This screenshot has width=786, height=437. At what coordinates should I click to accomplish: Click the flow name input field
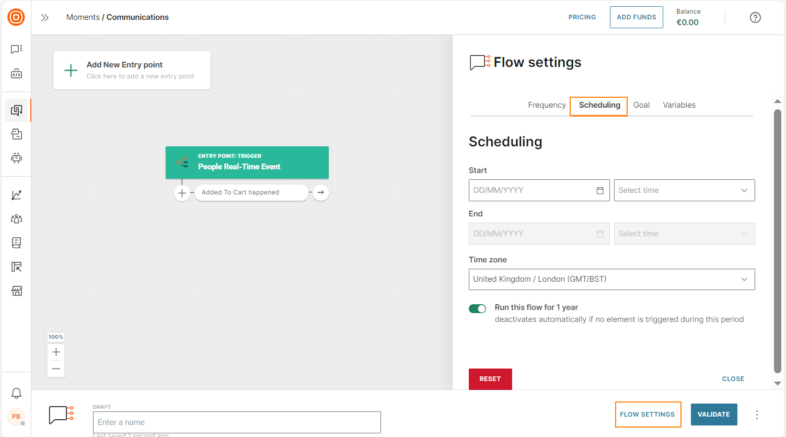coord(237,422)
